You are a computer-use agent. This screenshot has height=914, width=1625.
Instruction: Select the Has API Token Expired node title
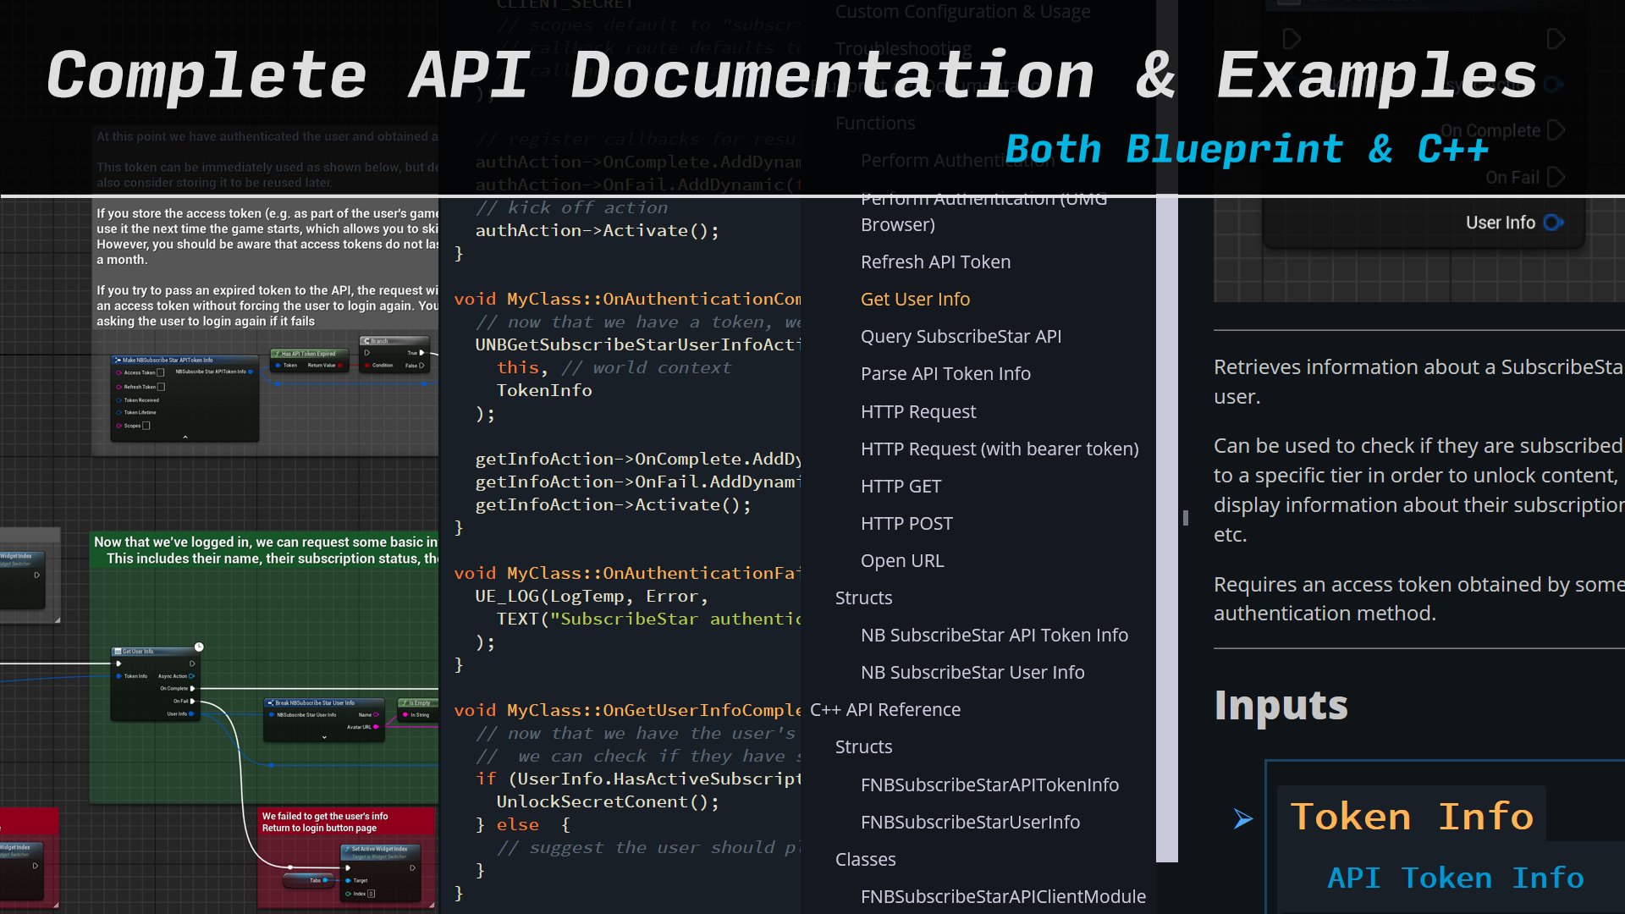(x=308, y=354)
